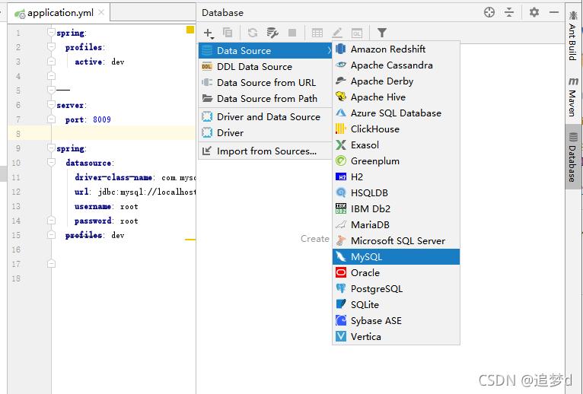This screenshot has height=394, width=583.
Task: Select application.yml editor tab
Action: [59, 13]
